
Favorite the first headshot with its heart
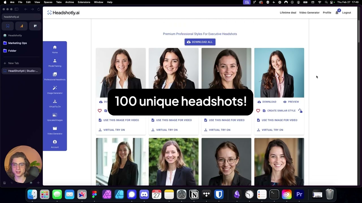pyautogui.click(x=100, y=111)
